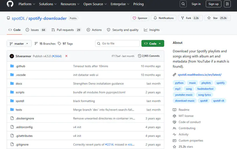Open the green Code dropdown button
This screenshot has height=149, width=237.
pyautogui.click(x=153, y=43)
